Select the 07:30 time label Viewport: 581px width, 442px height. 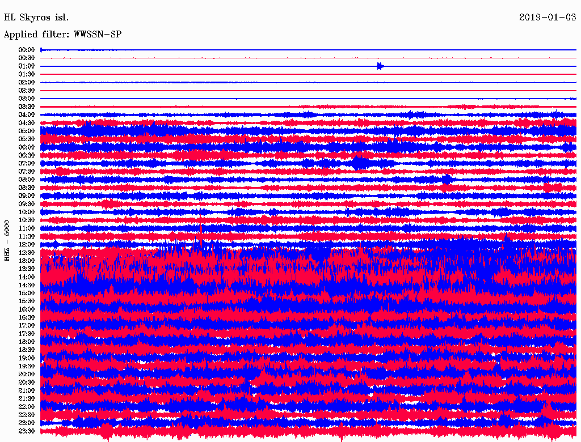[x=27, y=171]
